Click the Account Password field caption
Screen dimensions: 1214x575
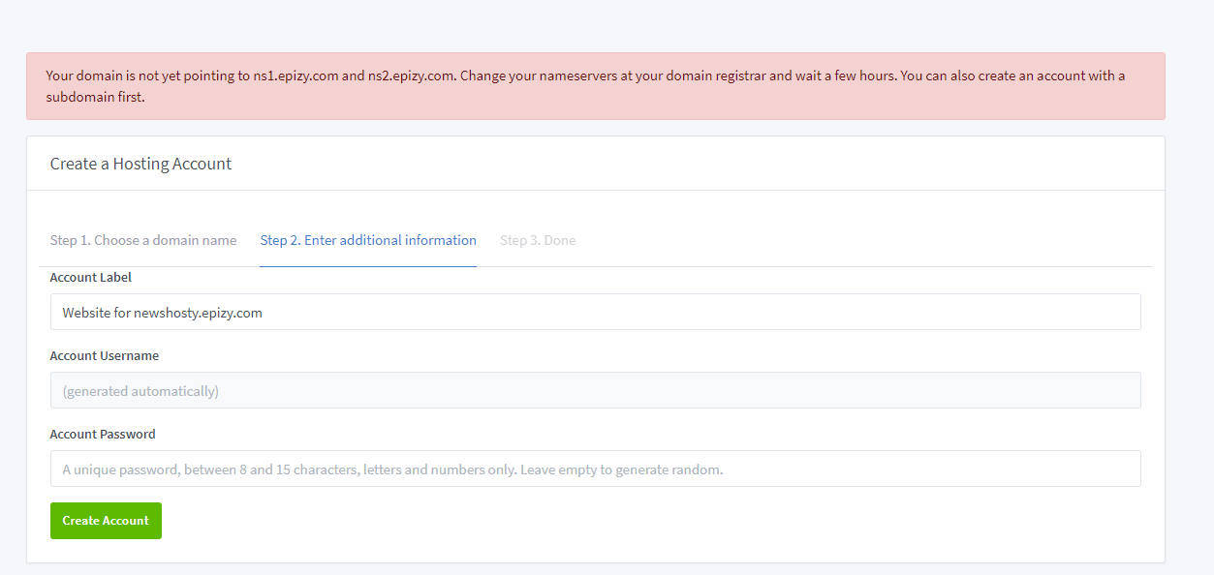coord(103,435)
